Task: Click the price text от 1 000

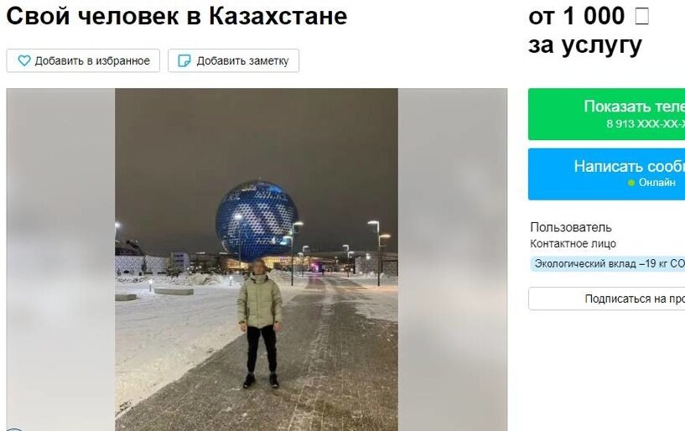Action: [x=576, y=16]
